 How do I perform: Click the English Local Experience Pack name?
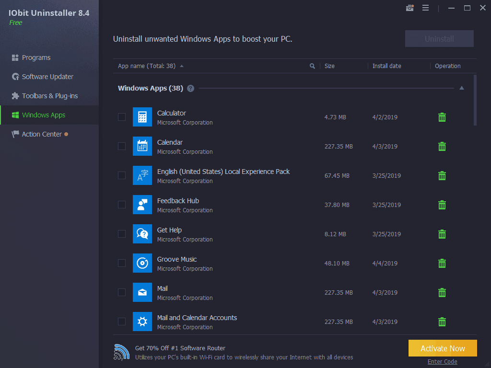(223, 172)
